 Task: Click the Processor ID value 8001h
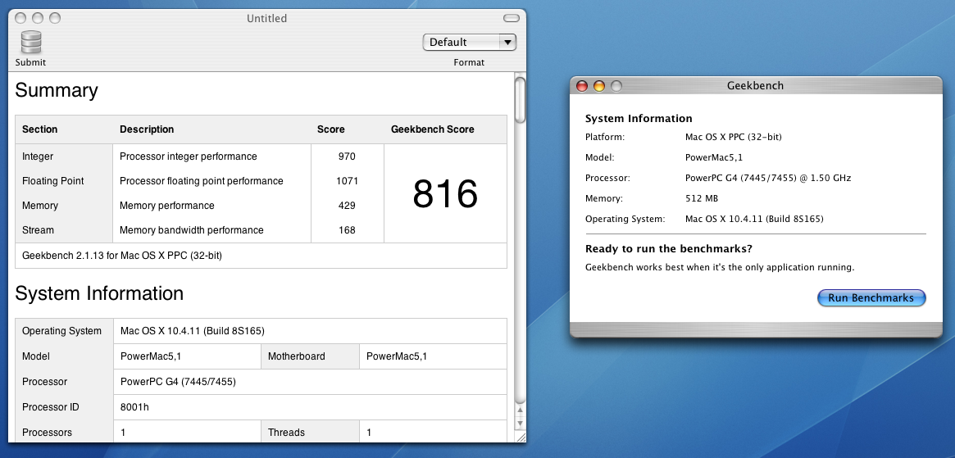pyautogui.click(x=134, y=407)
